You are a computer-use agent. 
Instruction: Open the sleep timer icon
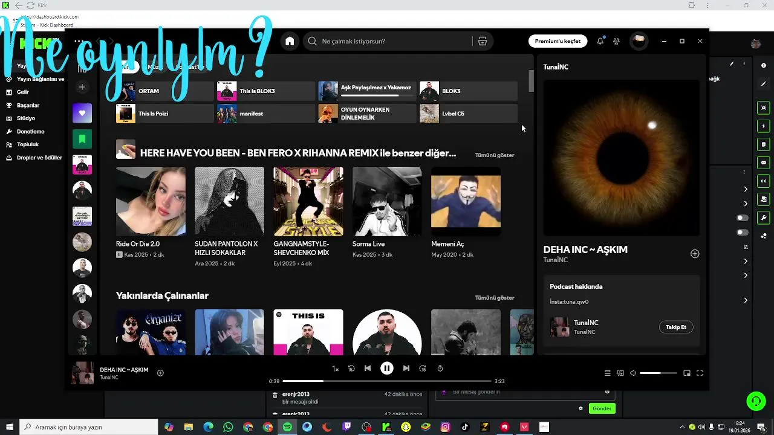440,369
